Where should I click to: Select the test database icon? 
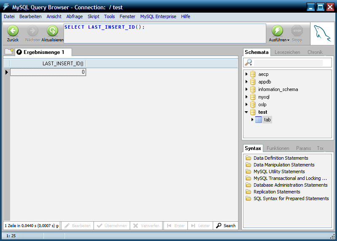253,112
